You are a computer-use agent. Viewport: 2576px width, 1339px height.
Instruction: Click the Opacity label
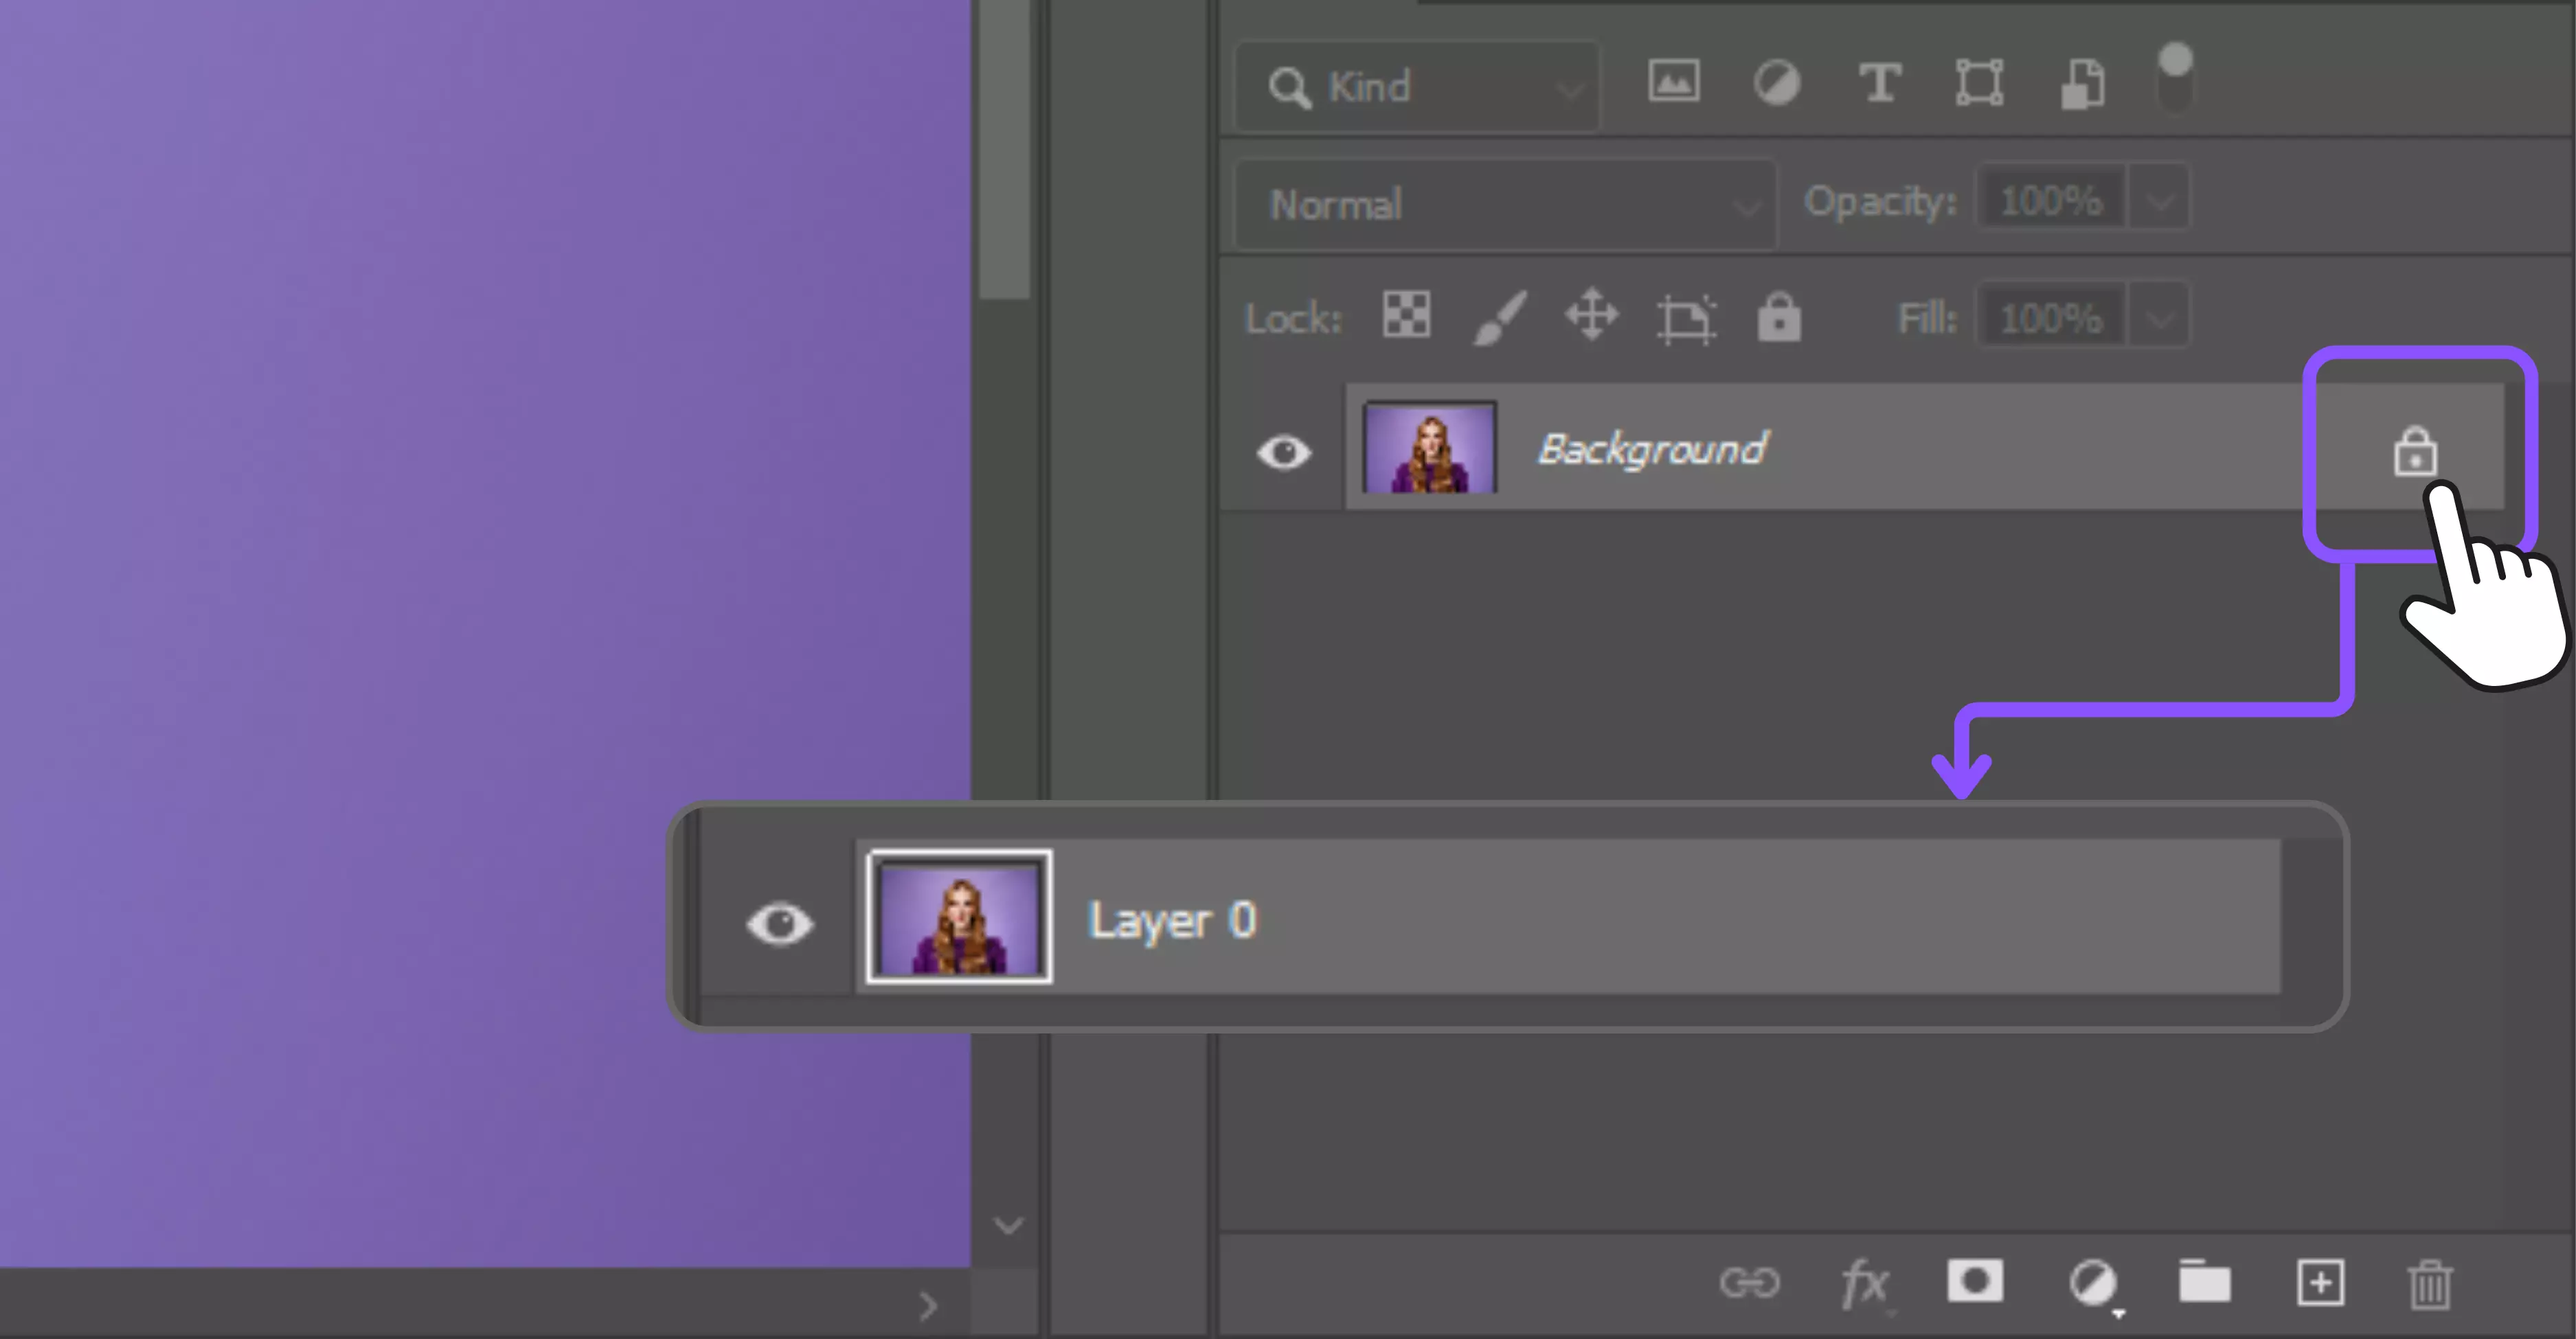[1880, 203]
